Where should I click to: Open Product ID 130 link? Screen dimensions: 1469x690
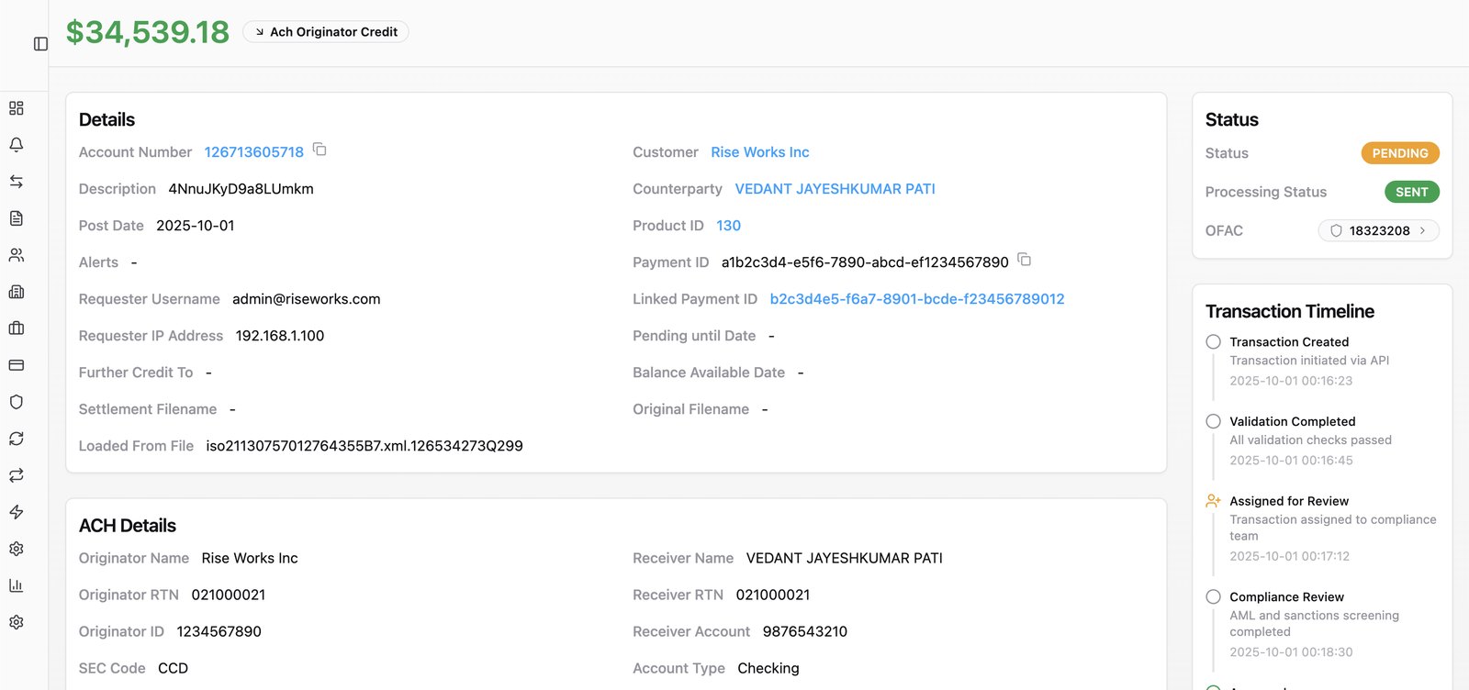pyautogui.click(x=729, y=226)
